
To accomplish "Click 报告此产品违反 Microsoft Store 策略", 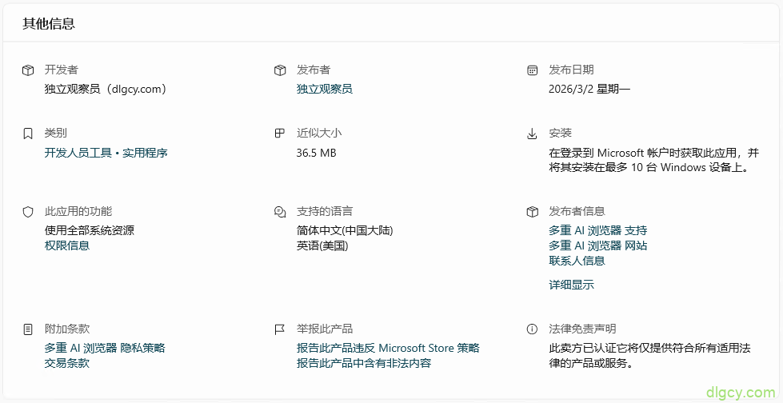I will tap(388, 348).
